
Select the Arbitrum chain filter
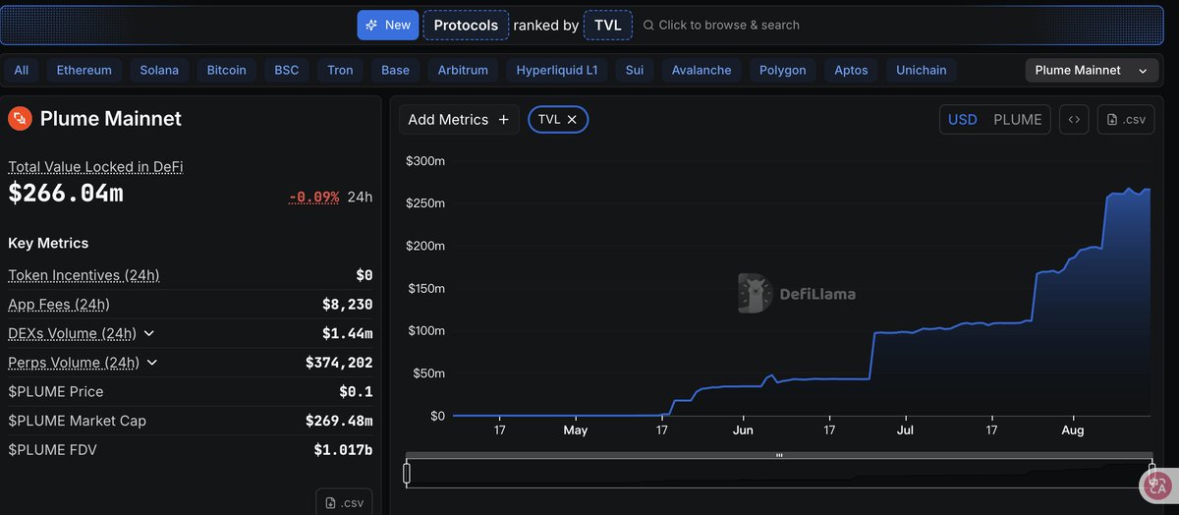point(462,70)
